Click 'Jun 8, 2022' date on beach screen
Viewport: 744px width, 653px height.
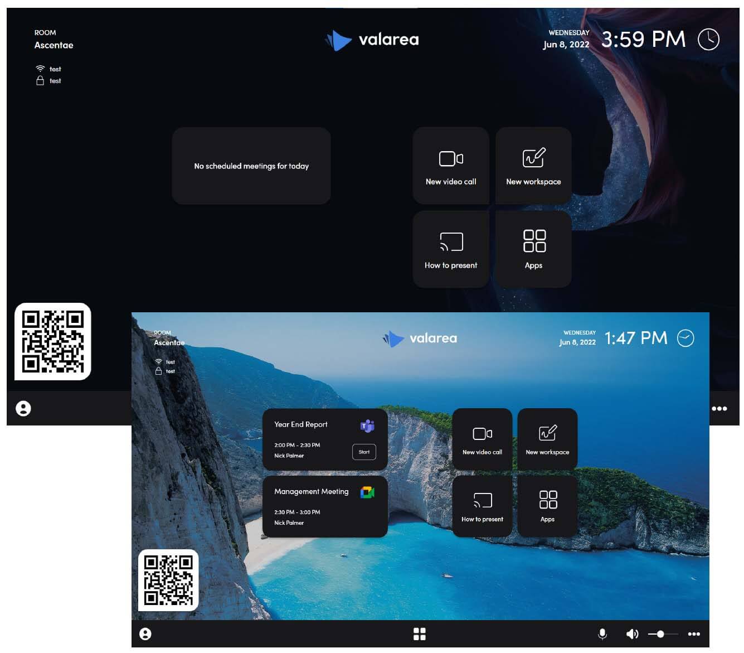tap(577, 342)
